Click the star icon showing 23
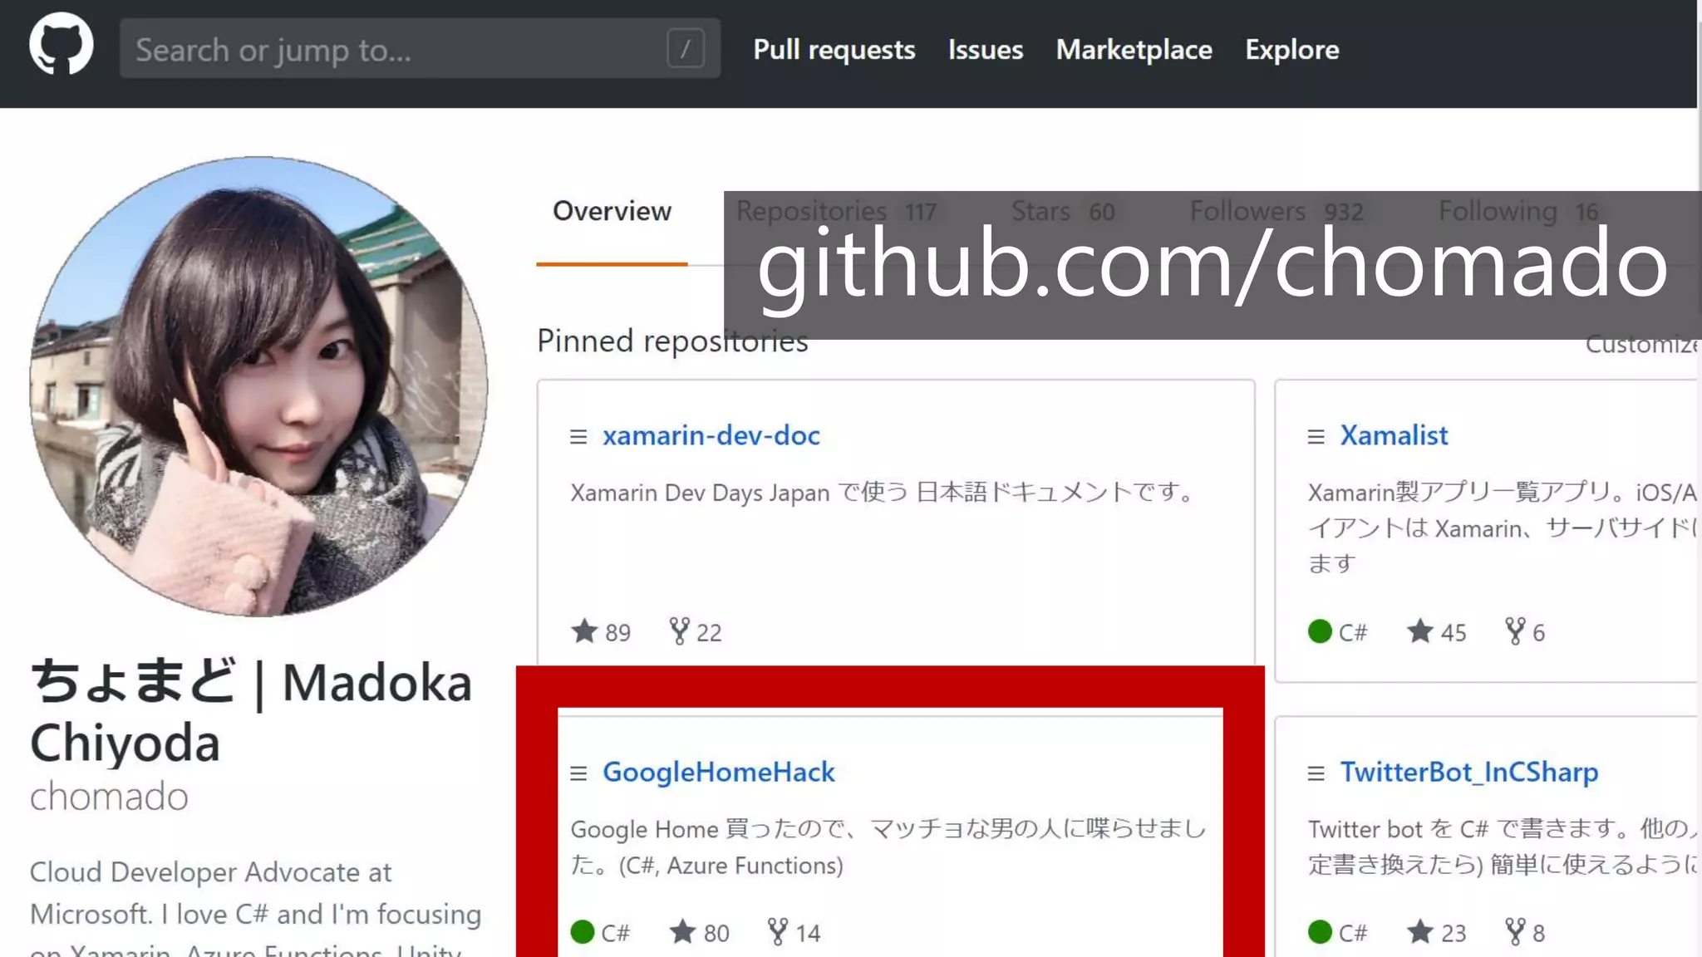 pos(1419,932)
